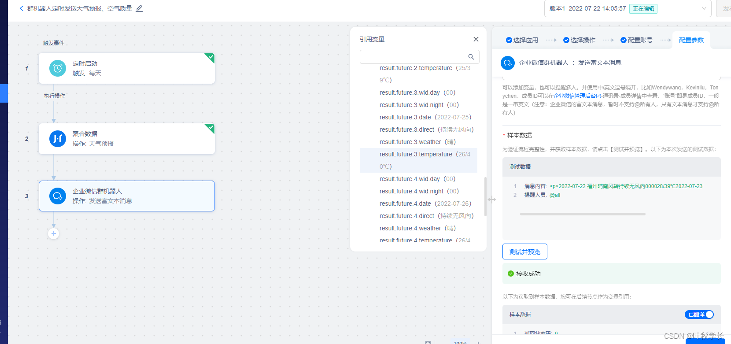Screen dimensions: 731x344
Task: Select variable result.future.4.weather
Action: [x=410, y=228]
